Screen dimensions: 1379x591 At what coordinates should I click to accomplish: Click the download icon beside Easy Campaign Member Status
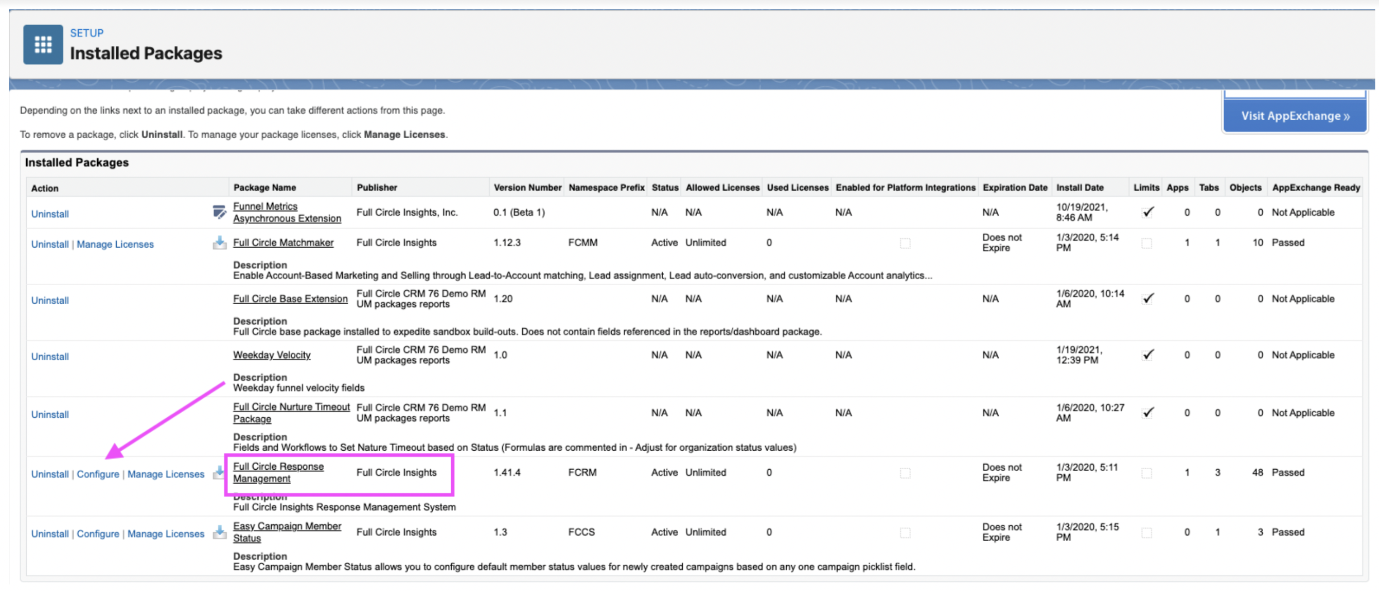(220, 532)
